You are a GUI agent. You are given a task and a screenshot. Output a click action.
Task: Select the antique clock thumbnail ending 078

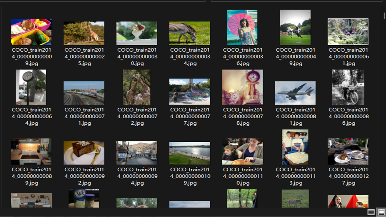pyautogui.click(x=242, y=87)
